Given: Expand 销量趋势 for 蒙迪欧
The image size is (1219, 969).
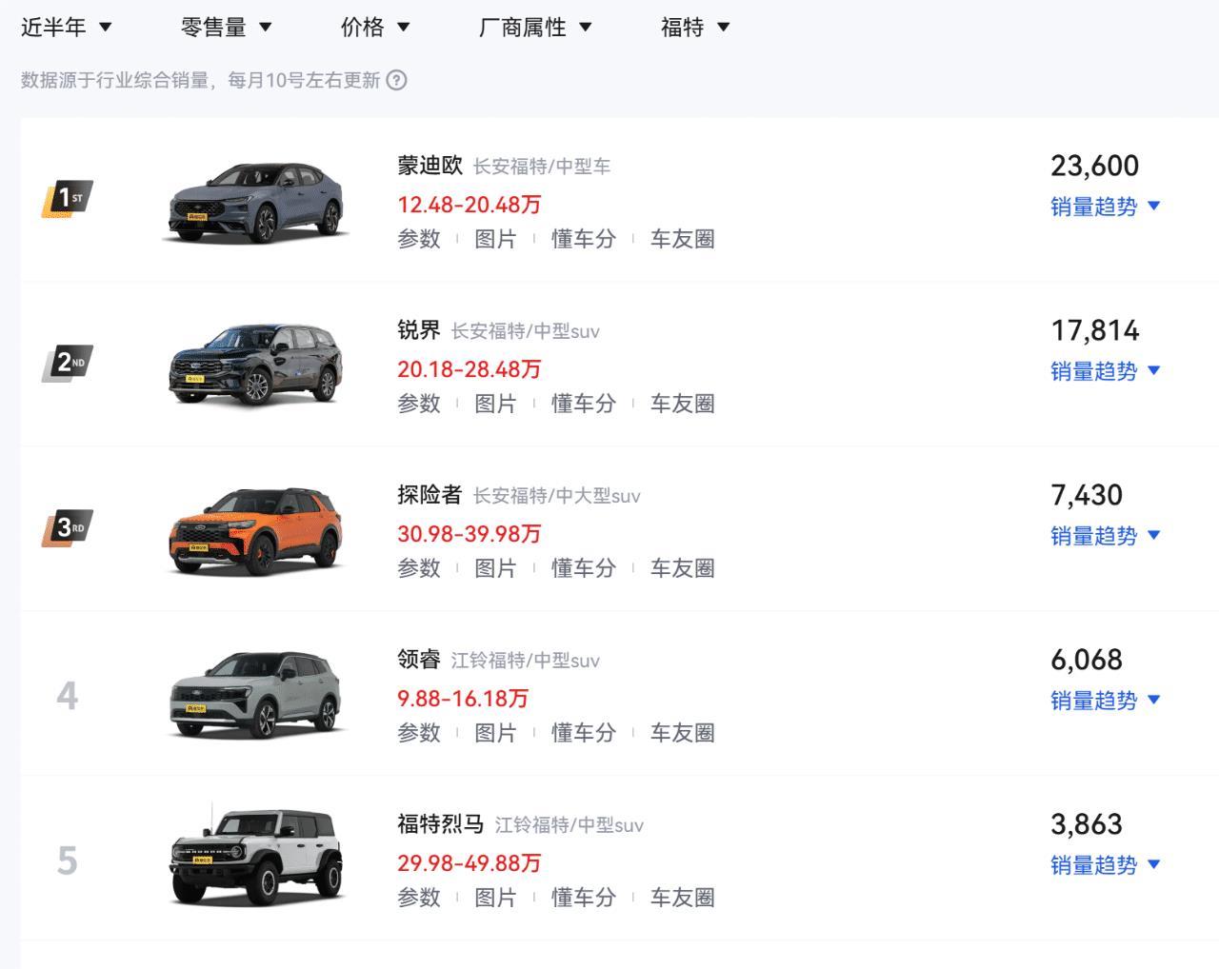Looking at the screenshot, I should [x=1105, y=207].
